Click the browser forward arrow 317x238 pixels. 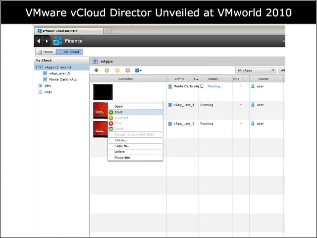(47, 41)
